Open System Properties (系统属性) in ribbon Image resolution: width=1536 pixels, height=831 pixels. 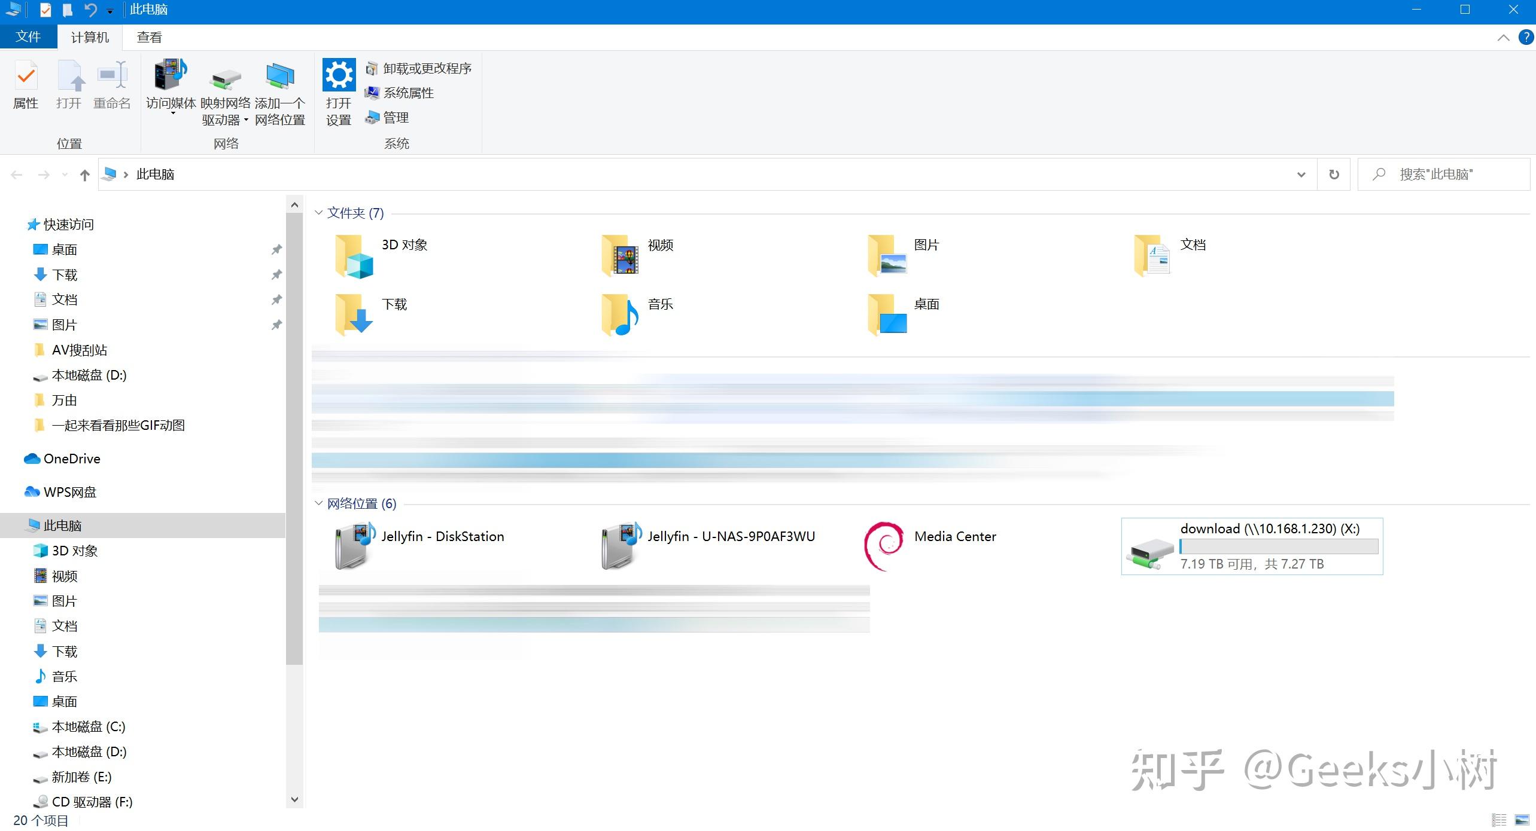(408, 93)
